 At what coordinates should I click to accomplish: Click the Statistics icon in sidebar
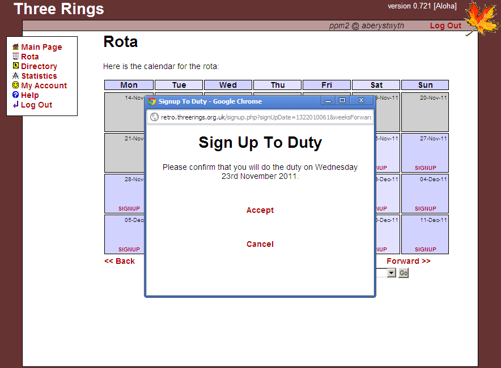16,76
